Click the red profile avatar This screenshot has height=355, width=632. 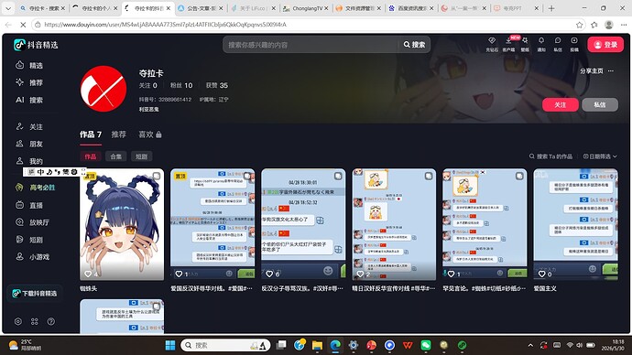[x=104, y=89]
